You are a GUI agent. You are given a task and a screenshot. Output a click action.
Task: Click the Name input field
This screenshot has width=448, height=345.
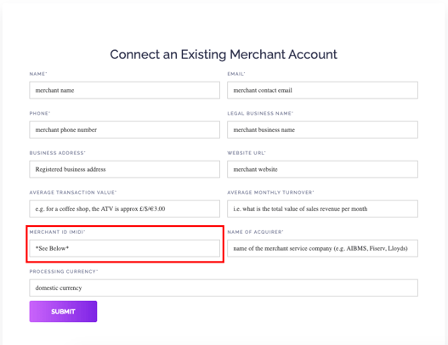pyautogui.click(x=125, y=90)
